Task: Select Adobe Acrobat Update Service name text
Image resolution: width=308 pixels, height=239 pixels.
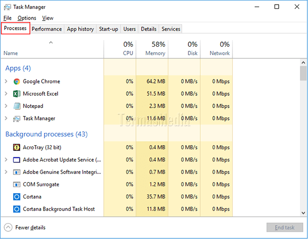Action: (62, 160)
